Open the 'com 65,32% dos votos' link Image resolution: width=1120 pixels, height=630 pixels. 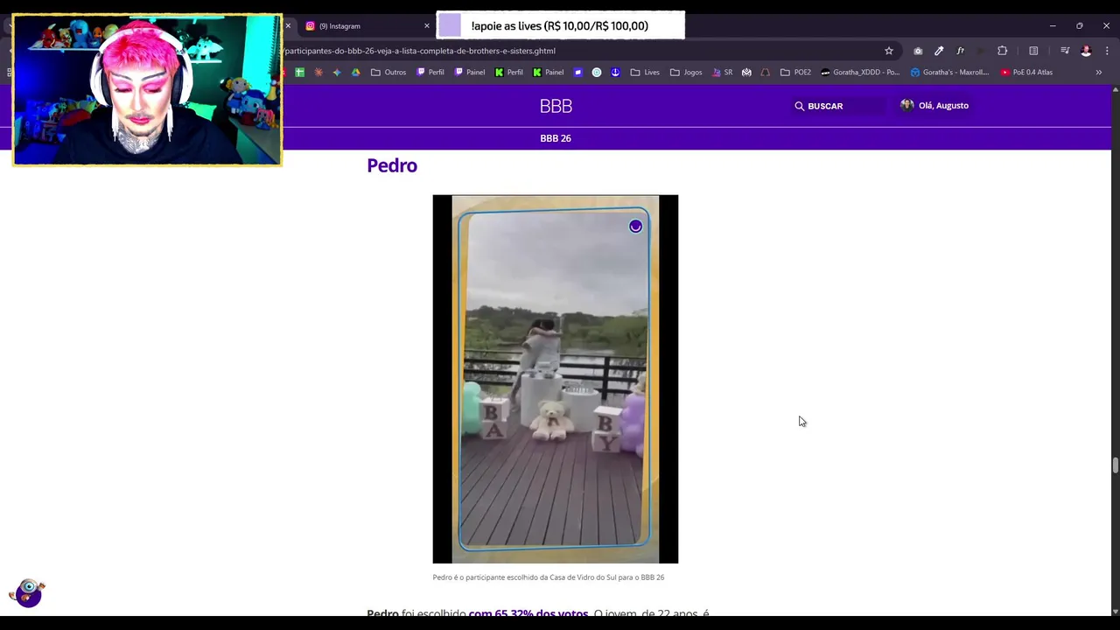pos(528,613)
